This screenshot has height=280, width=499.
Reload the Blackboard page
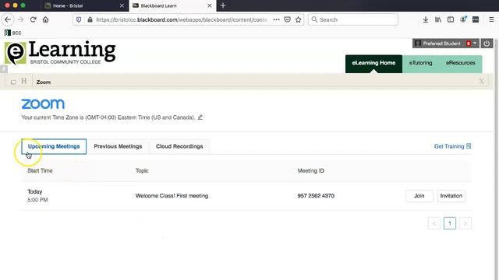coord(33,19)
